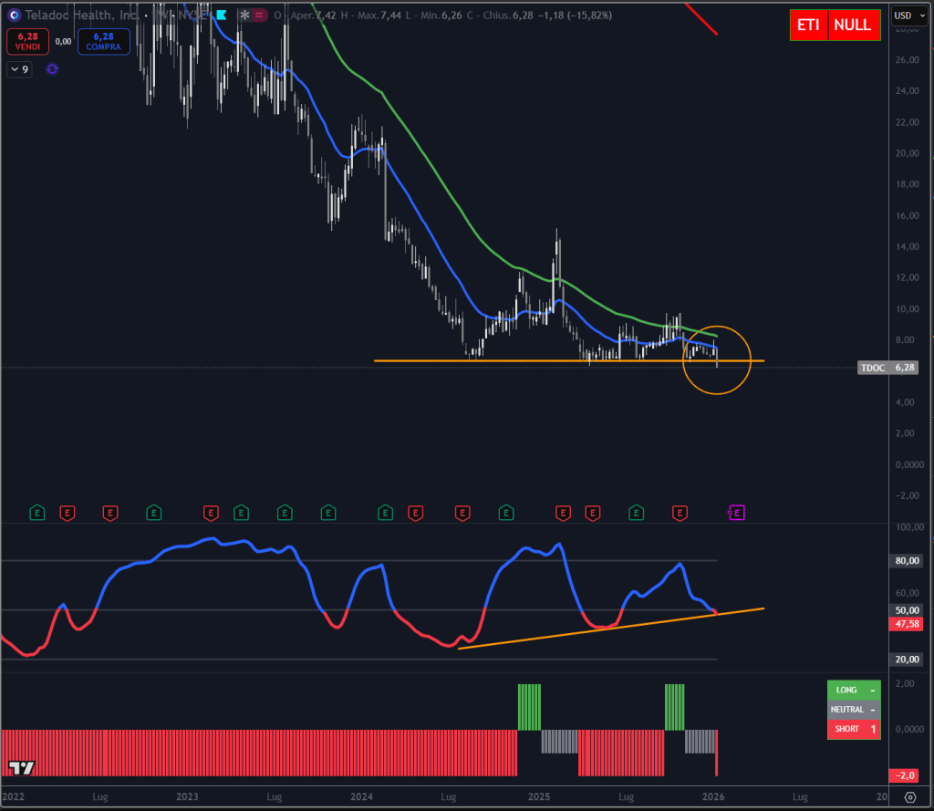This screenshot has height=811, width=934.
Task: Click the red NULL label box
Action: [854, 26]
